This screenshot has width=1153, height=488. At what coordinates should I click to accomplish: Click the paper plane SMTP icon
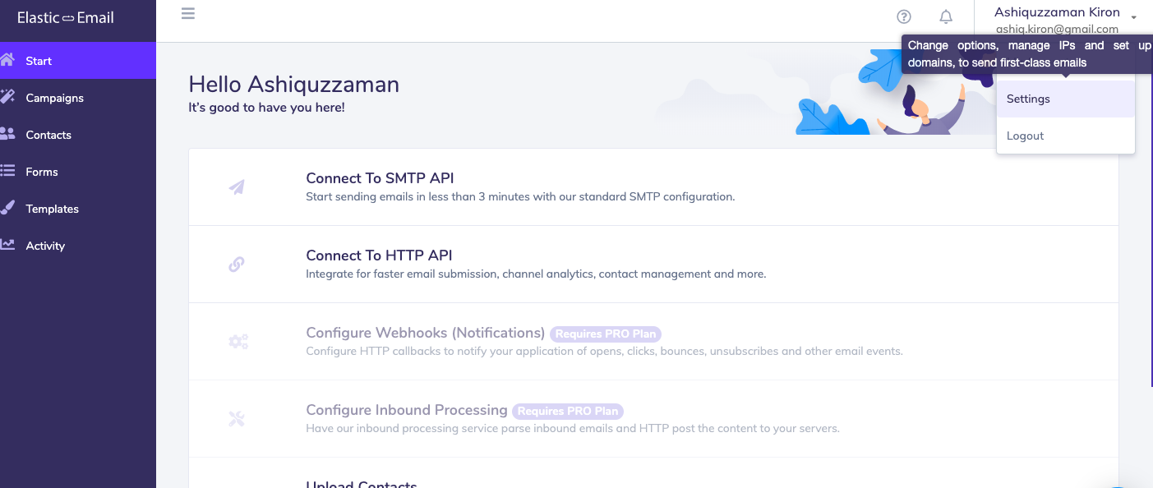(237, 187)
